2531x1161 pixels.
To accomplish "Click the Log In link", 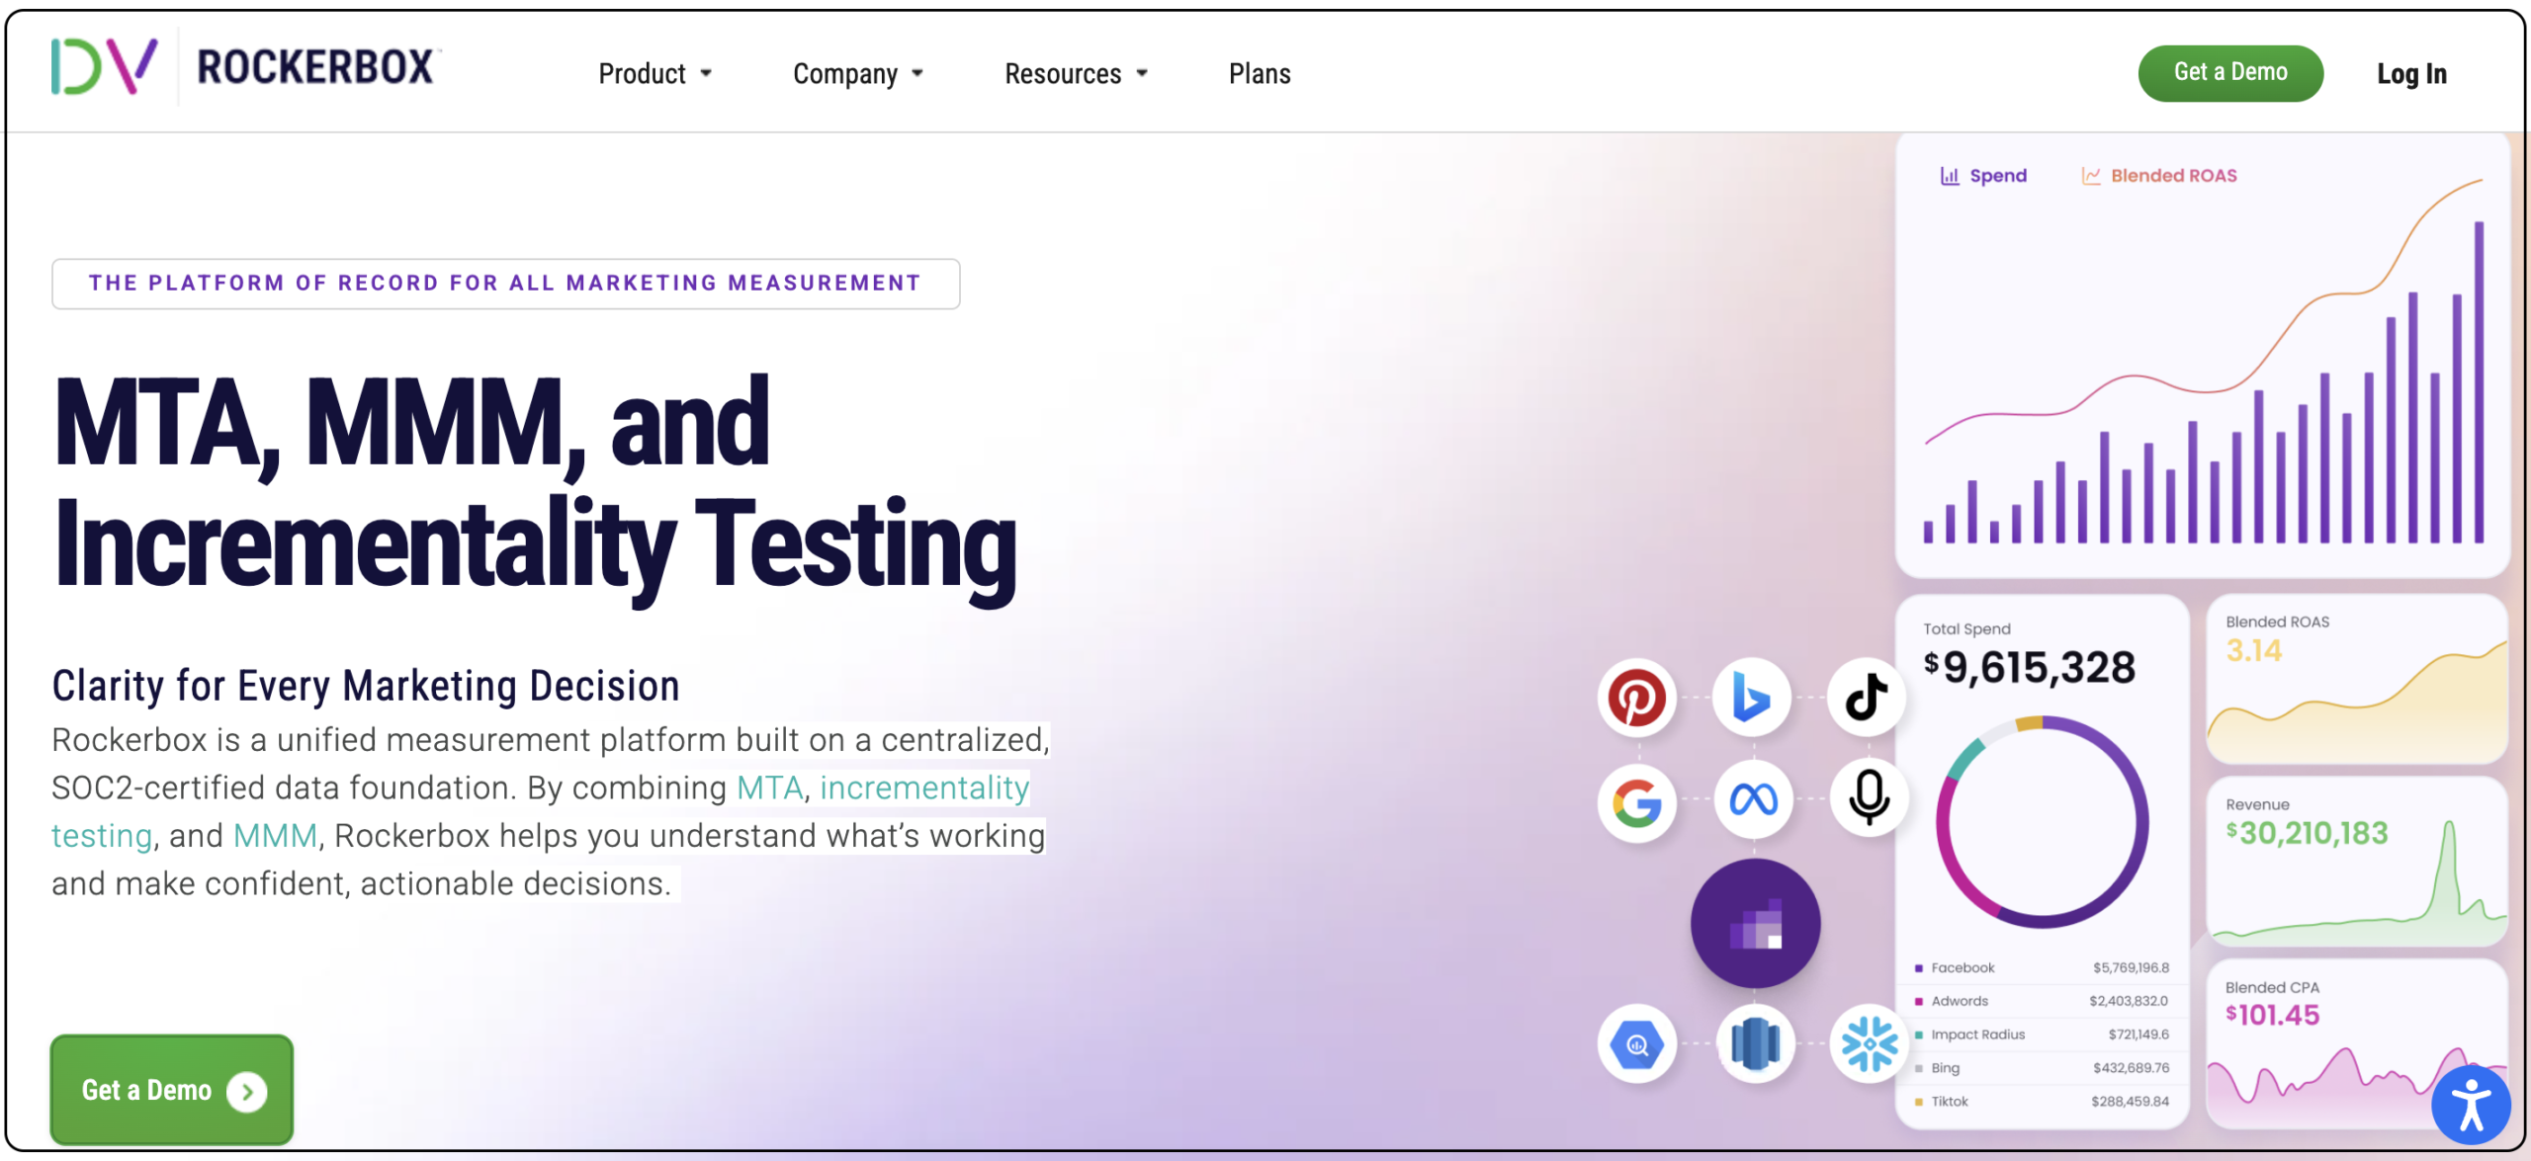I will [2411, 73].
